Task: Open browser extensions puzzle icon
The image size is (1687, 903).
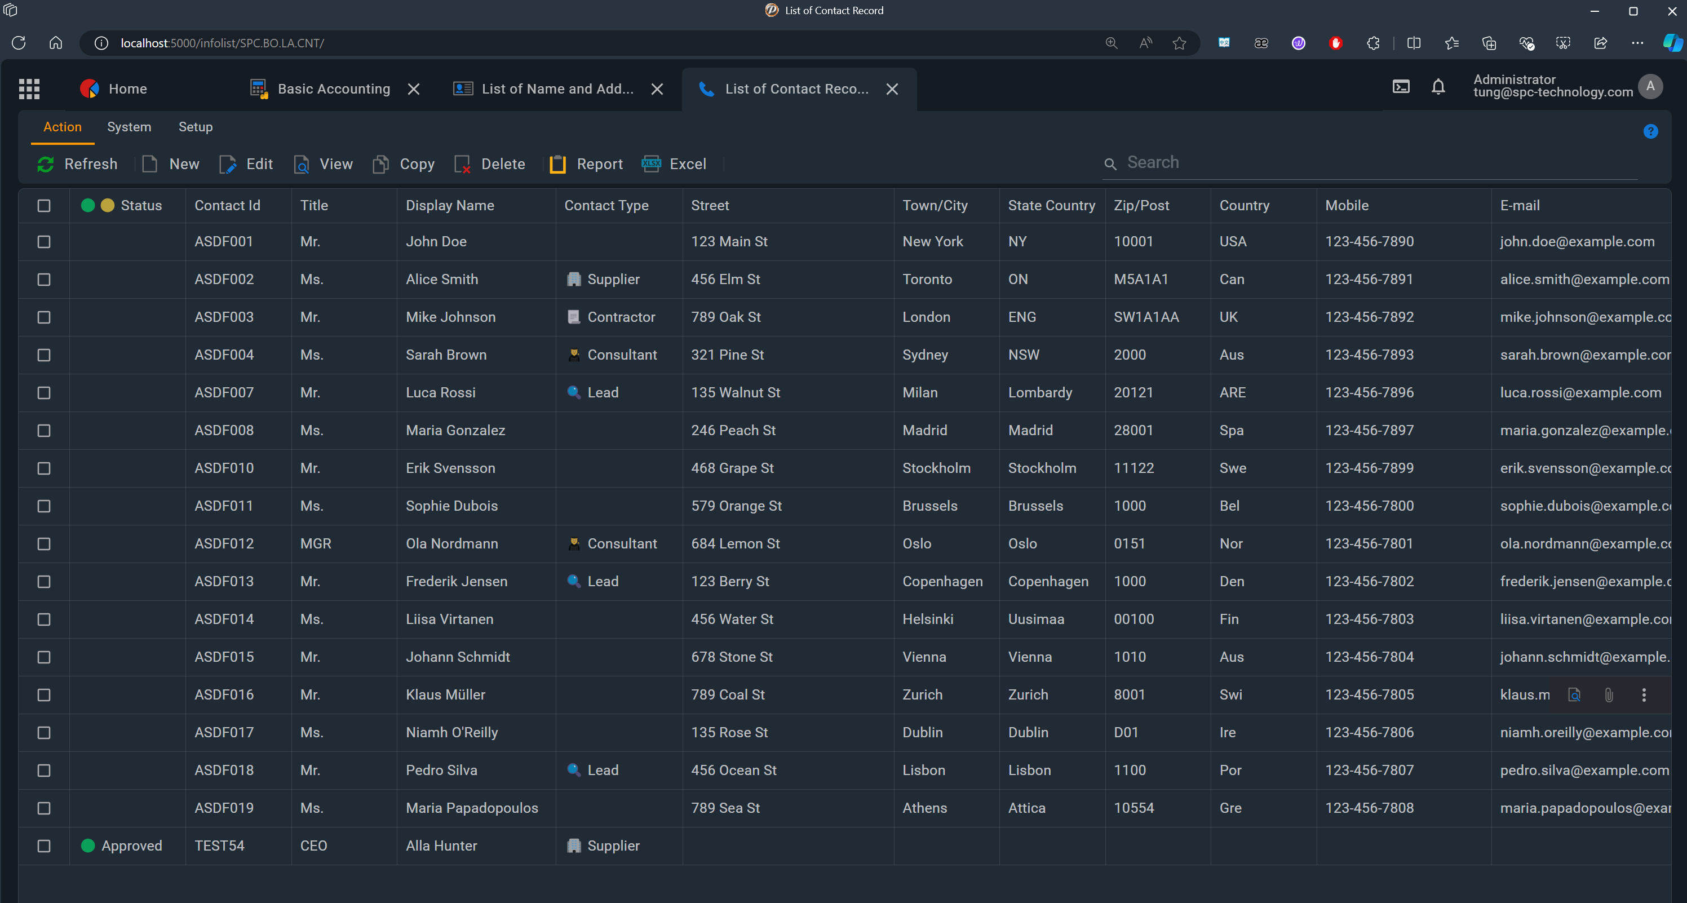Action: (x=1373, y=43)
